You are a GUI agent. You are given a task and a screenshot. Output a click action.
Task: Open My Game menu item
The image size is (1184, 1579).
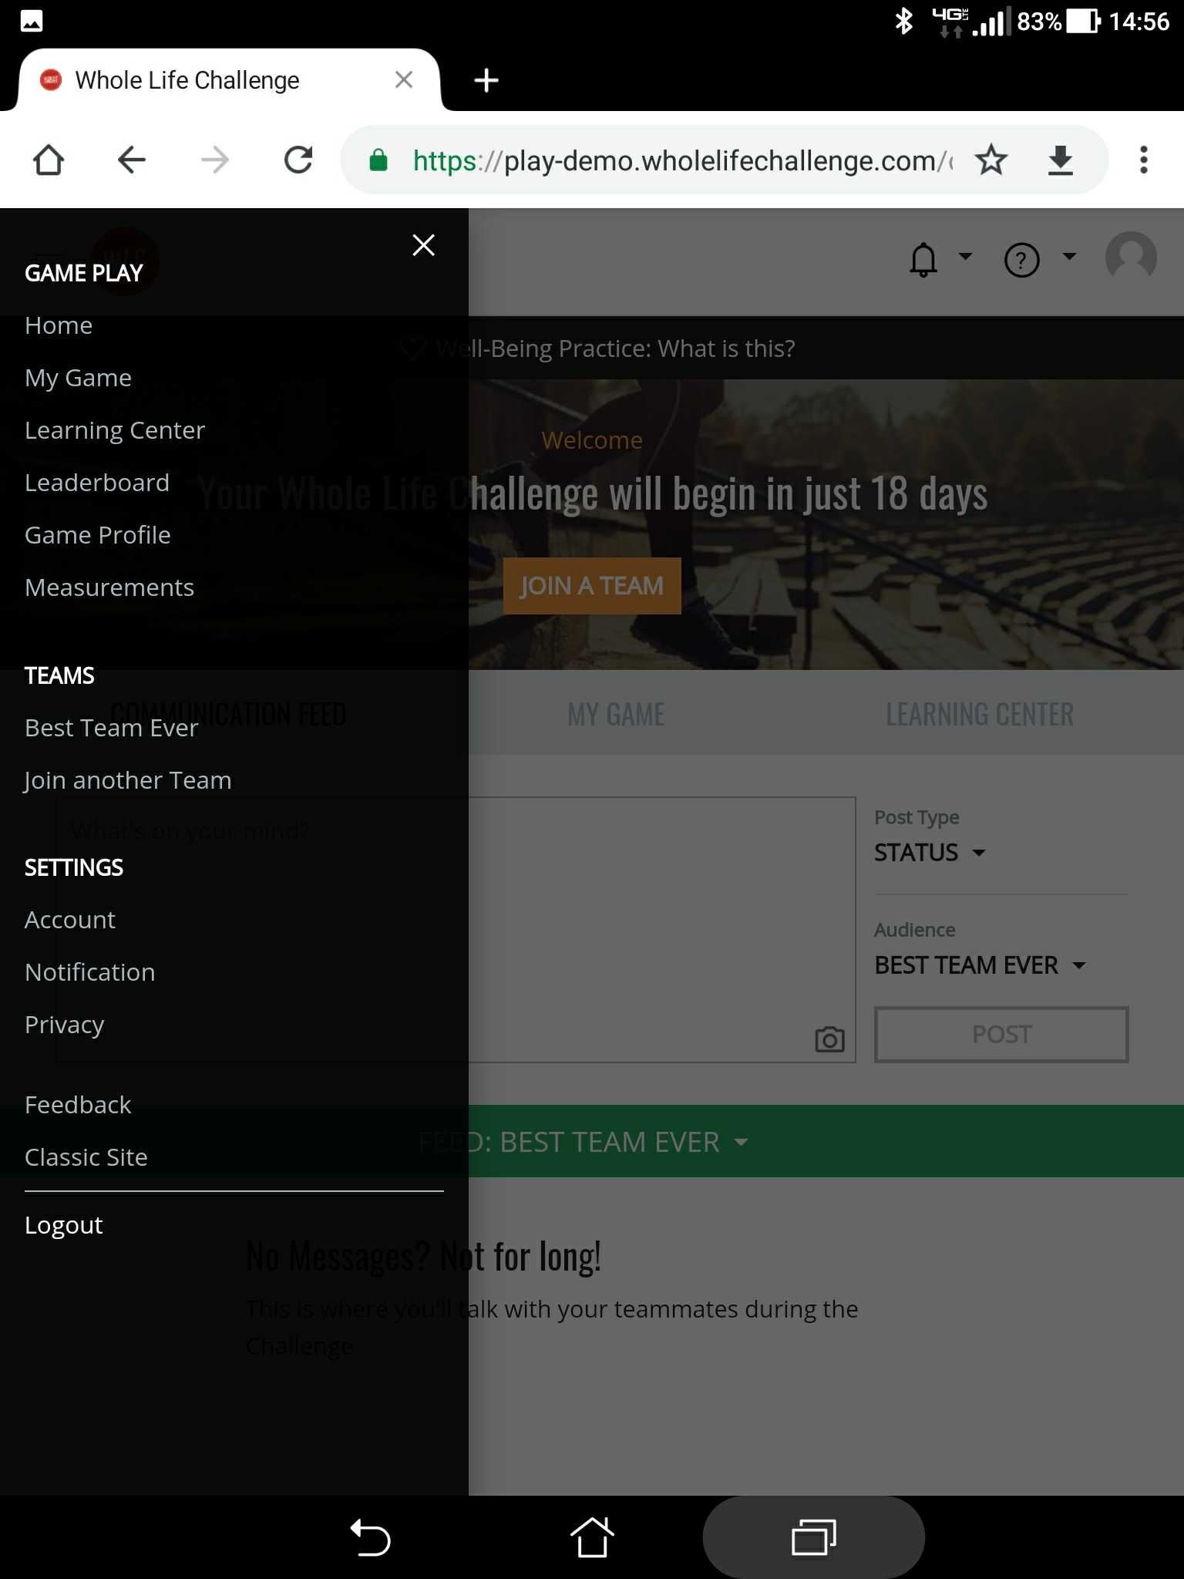(78, 378)
